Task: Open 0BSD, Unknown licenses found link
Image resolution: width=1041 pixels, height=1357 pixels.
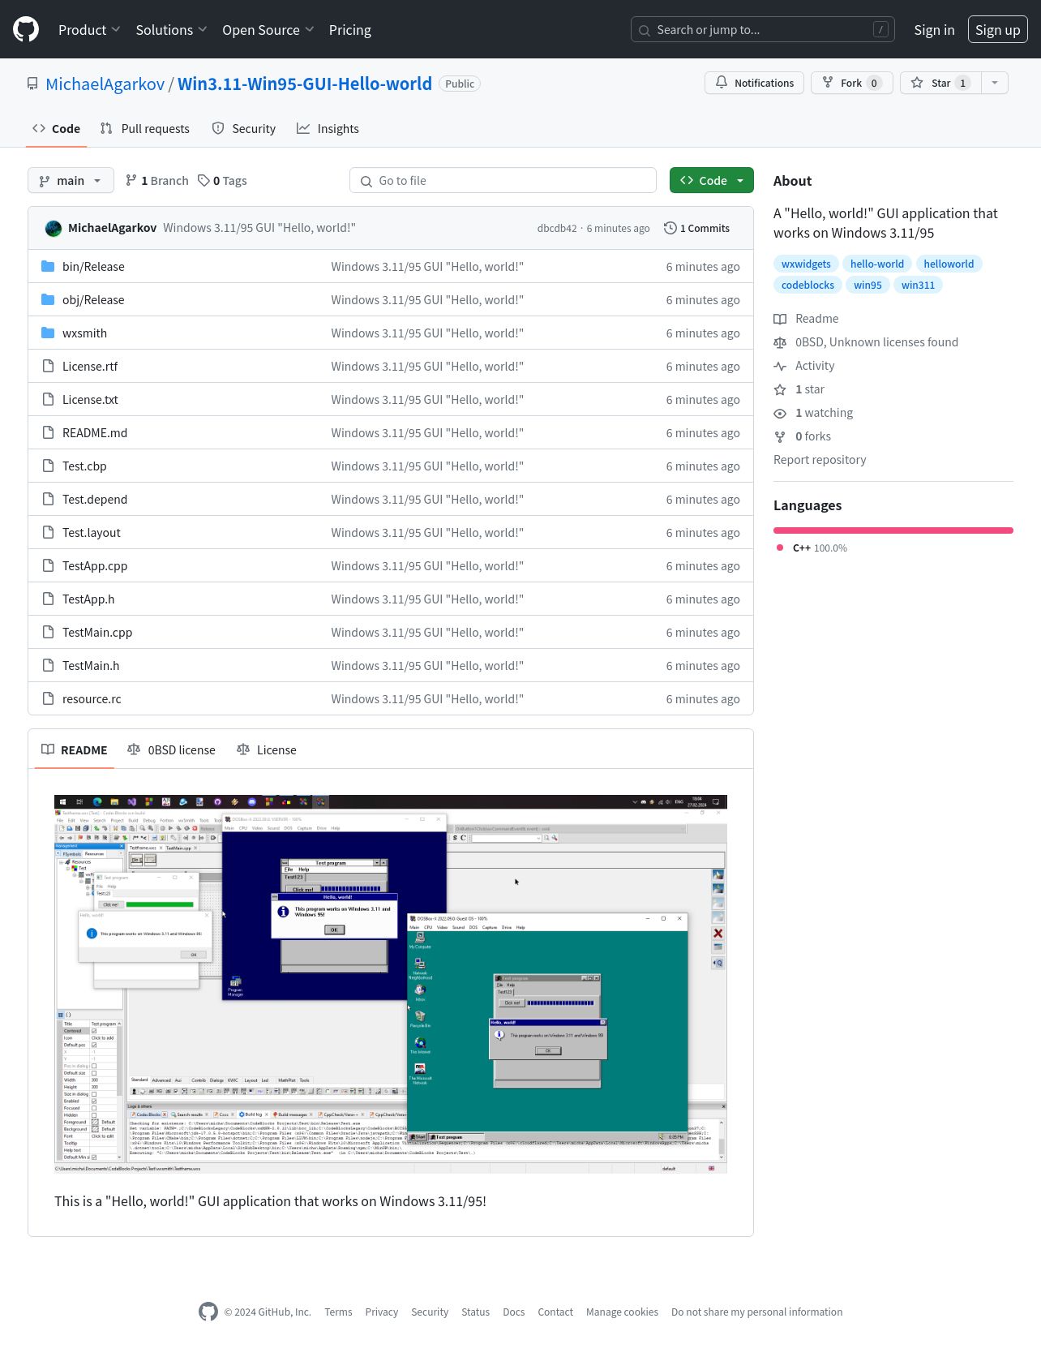Action: pos(866,342)
